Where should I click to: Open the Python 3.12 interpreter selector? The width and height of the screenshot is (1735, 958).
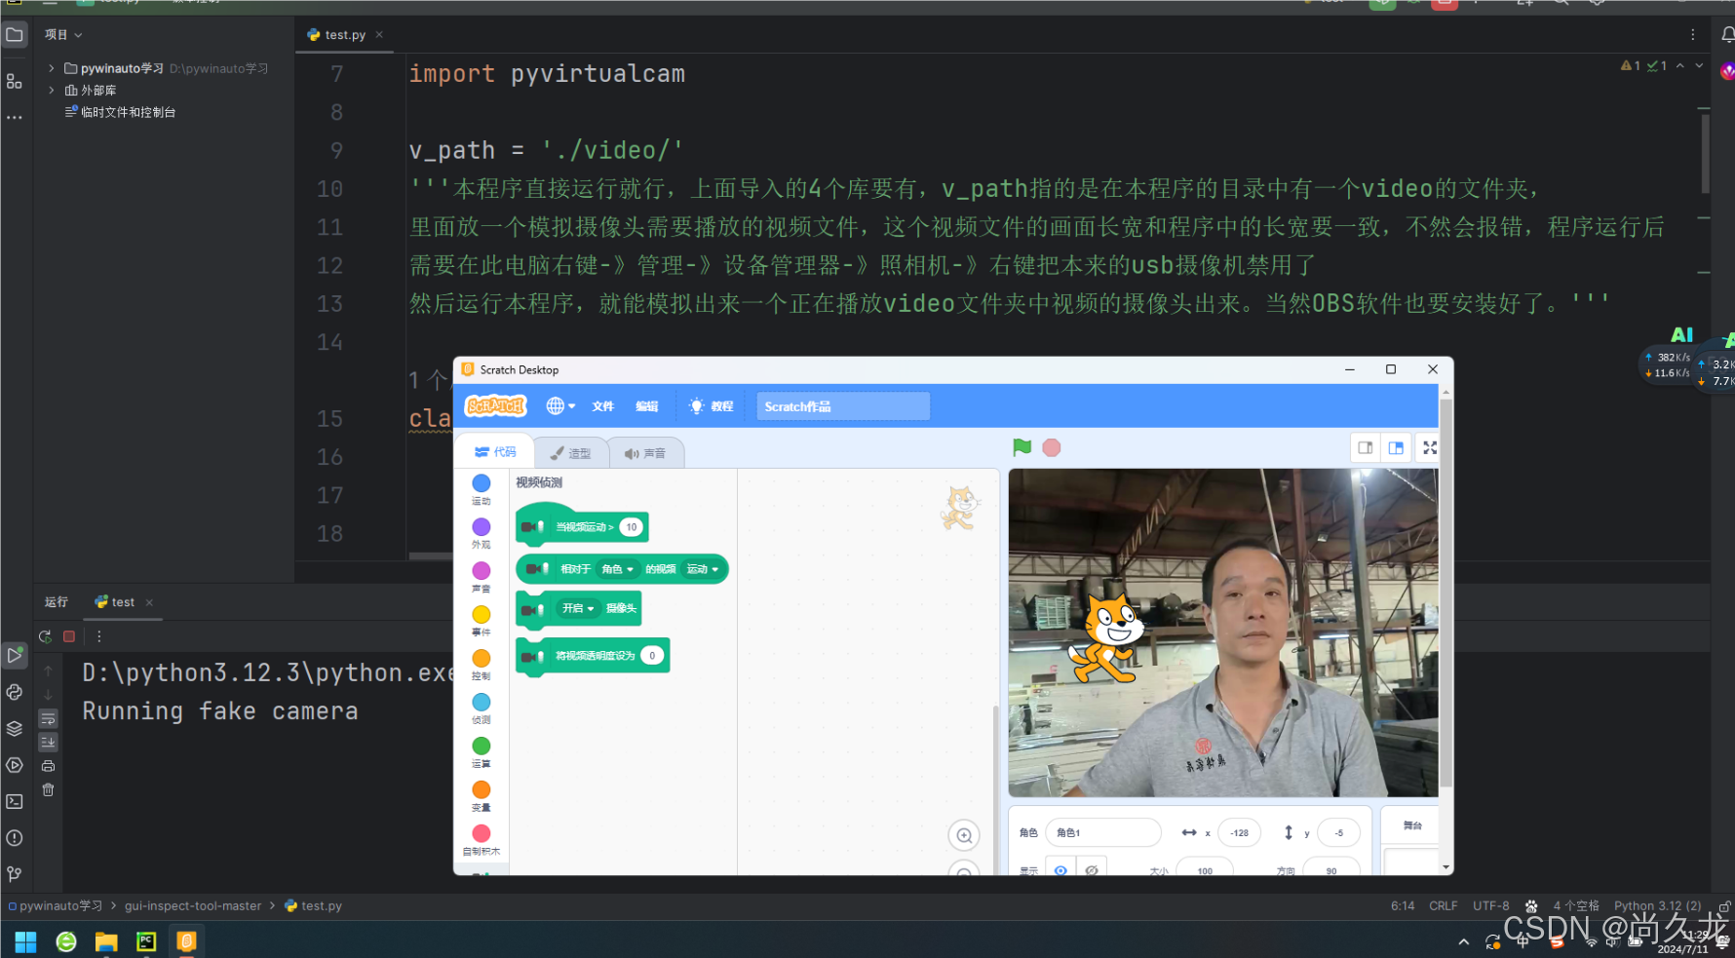(x=1657, y=905)
